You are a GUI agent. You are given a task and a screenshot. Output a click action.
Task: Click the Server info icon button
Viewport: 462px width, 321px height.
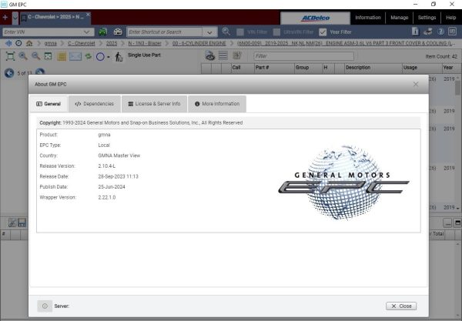(45, 306)
